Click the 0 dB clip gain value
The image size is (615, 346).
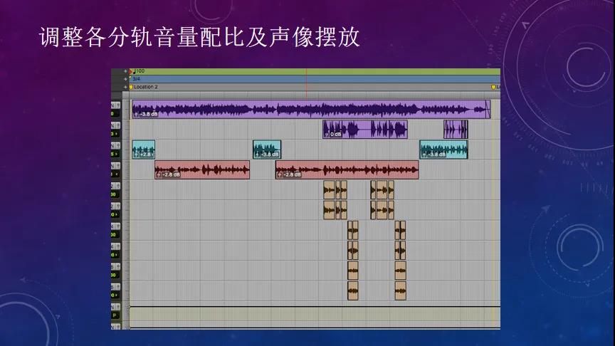click(x=336, y=135)
